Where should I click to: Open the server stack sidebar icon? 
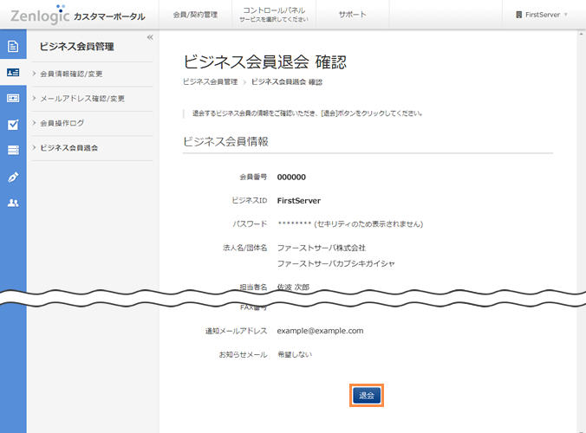(13, 151)
